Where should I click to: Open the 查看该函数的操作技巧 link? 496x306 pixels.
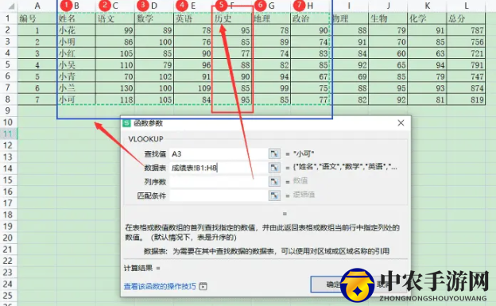pyautogui.click(x=160, y=286)
